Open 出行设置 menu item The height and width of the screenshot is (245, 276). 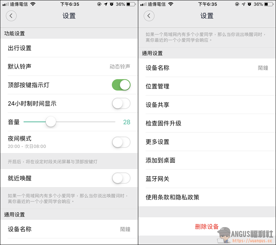(x=69, y=48)
